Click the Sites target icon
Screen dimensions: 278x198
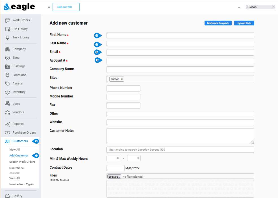pyautogui.click(x=7, y=58)
